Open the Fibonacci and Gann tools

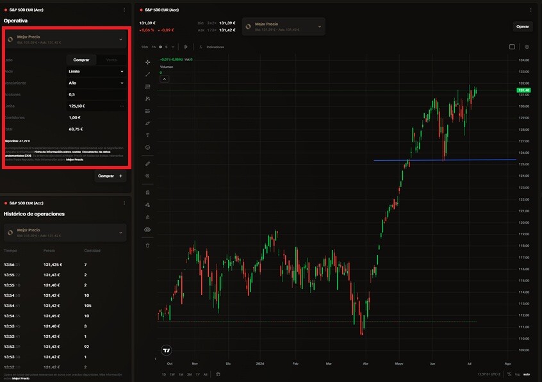(x=147, y=87)
